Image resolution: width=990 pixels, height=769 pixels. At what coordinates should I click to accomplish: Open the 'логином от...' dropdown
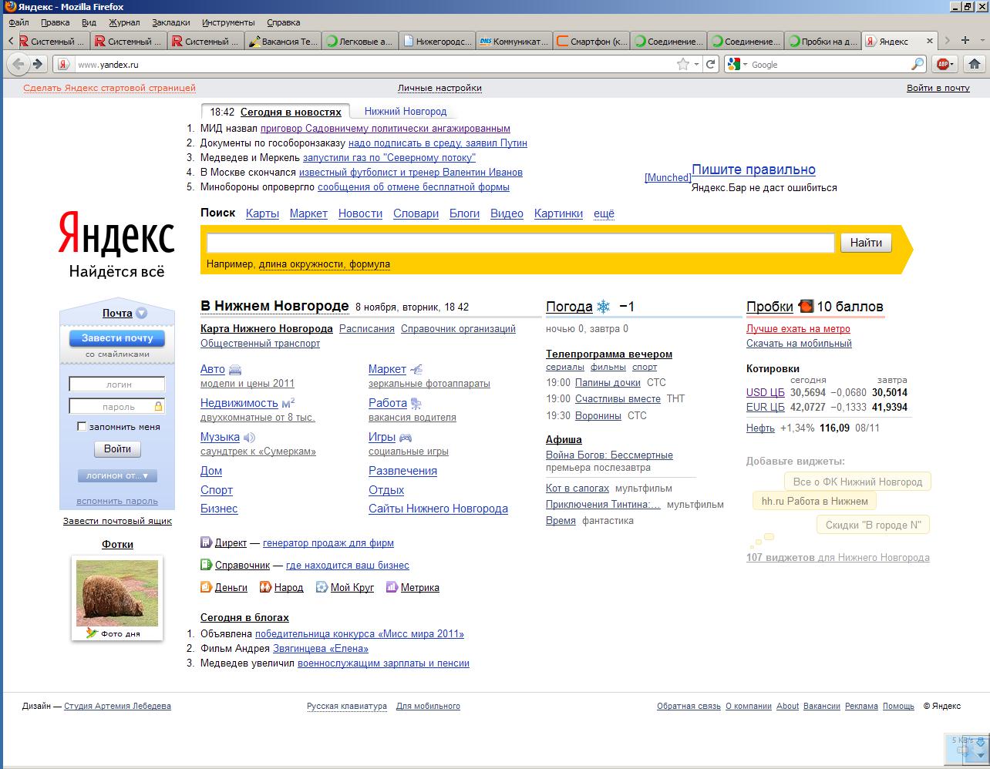click(117, 475)
